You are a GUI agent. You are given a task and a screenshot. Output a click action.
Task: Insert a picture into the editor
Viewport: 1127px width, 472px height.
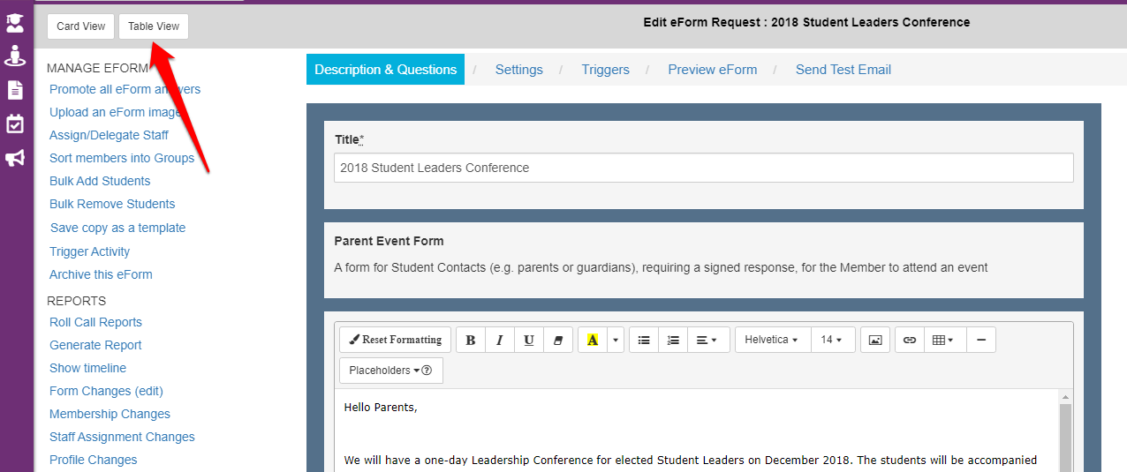pyautogui.click(x=874, y=340)
